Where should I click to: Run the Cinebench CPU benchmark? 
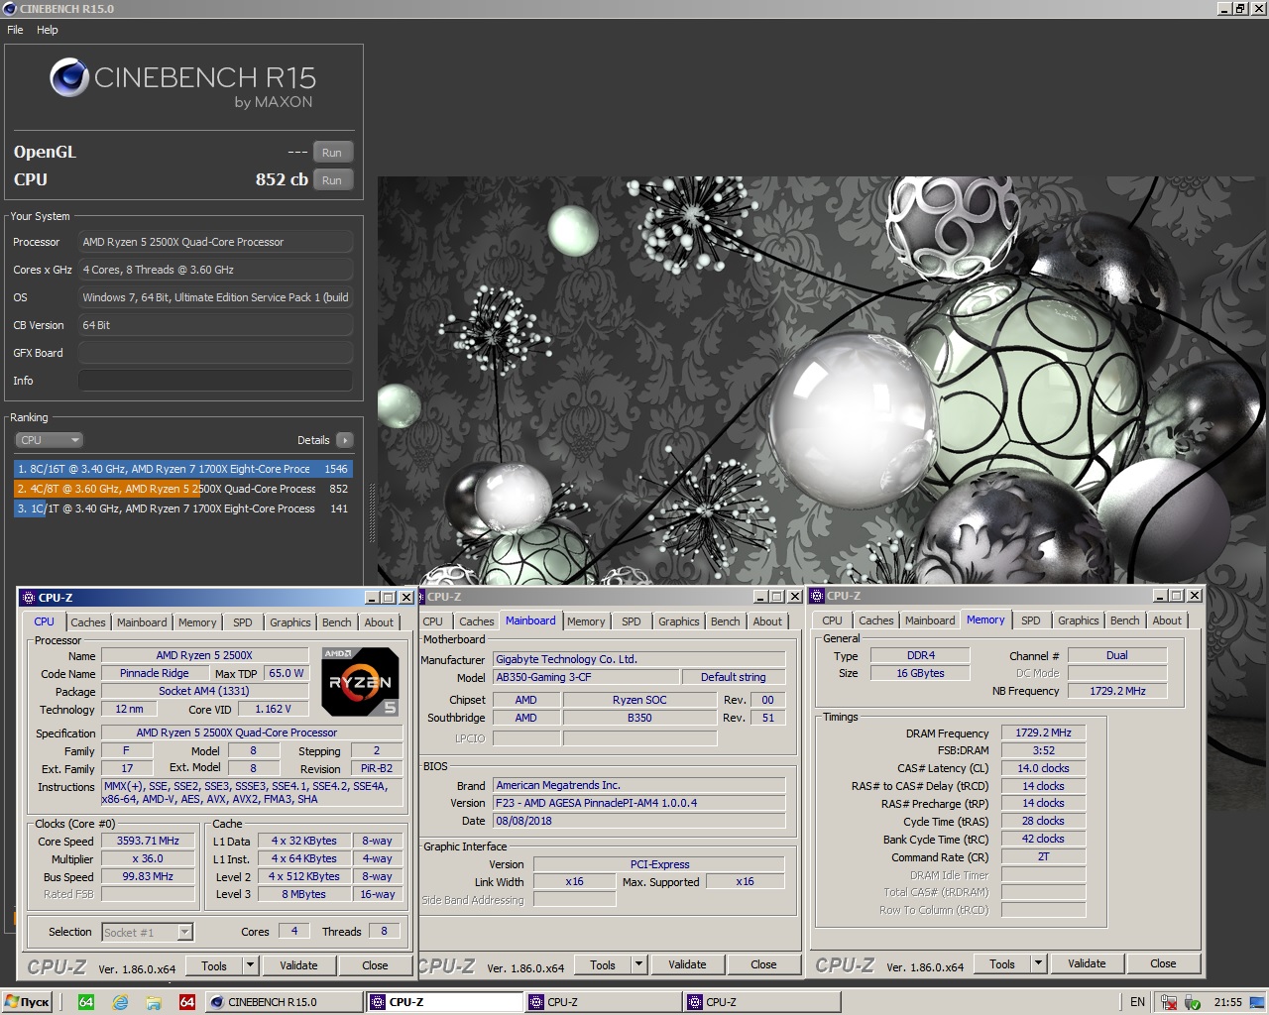pyautogui.click(x=332, y=180)
